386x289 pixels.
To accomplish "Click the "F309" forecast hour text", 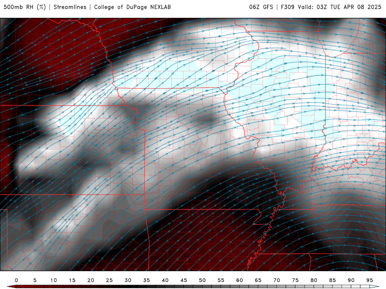I will click(288, 7).
